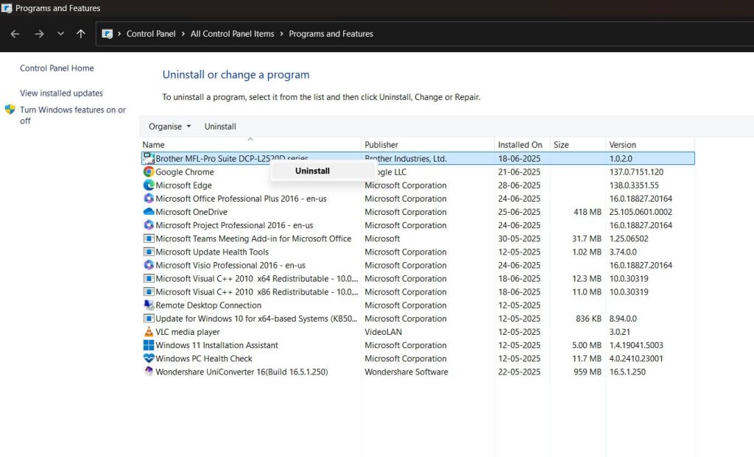
Task: Click the Remote Desktop Connection icon
Action: coord(149,305)
